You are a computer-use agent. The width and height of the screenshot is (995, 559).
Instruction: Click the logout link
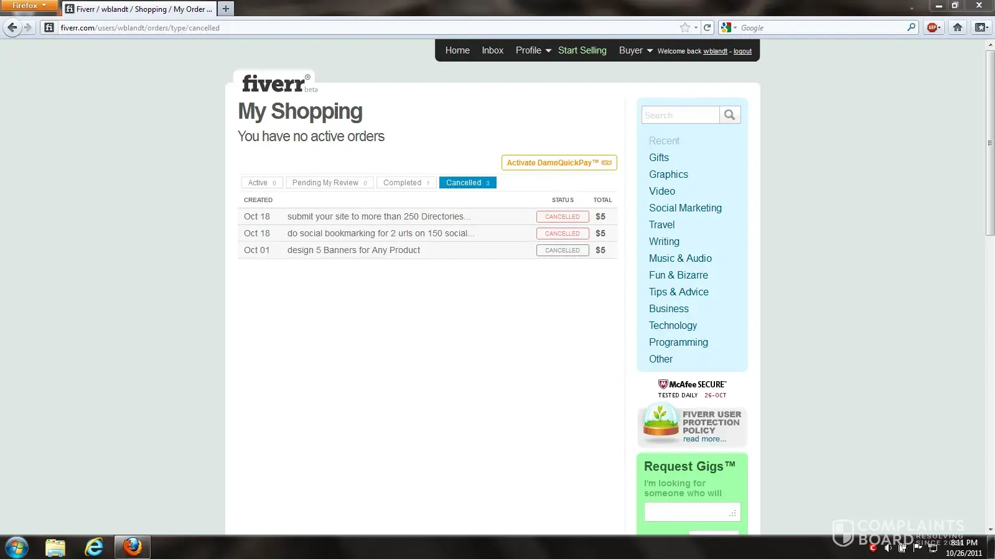(x=742, y=52)
